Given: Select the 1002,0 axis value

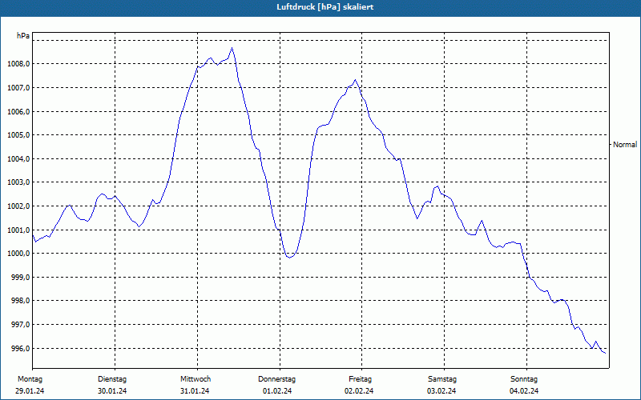Looking at the screenshot, I should pos(18,206).
